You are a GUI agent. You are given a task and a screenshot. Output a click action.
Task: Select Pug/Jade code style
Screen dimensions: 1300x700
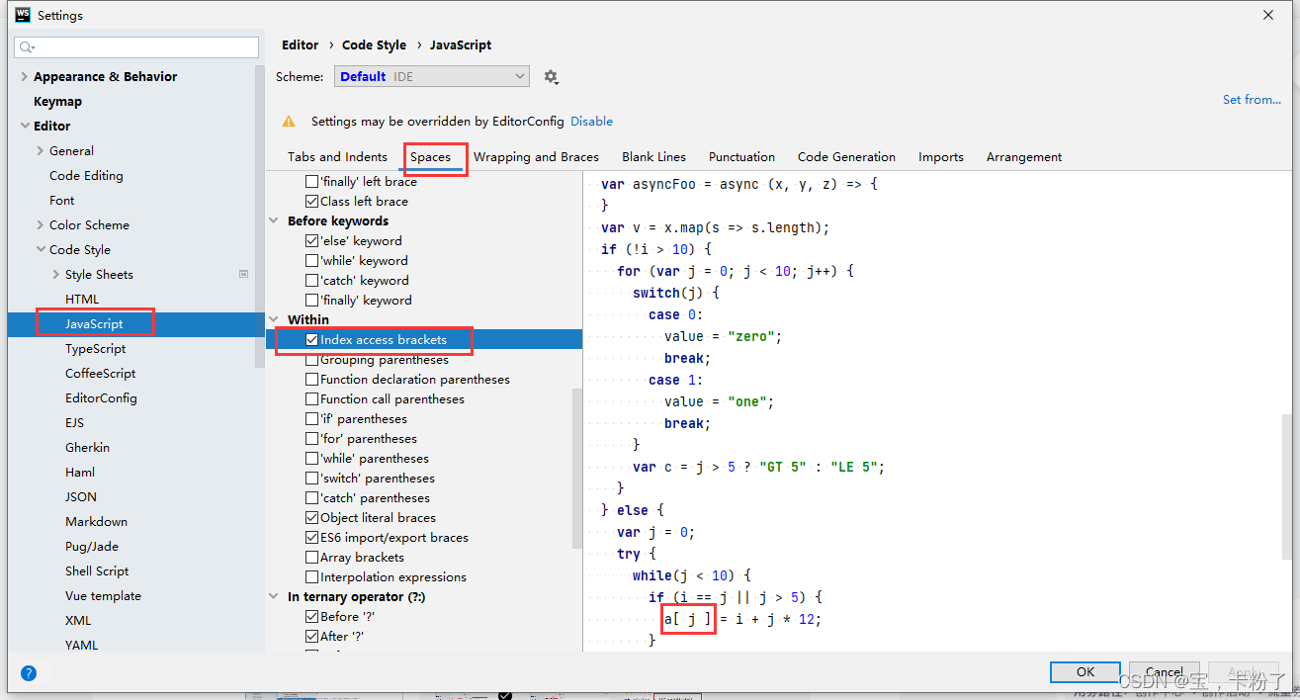tap(92, 547)
